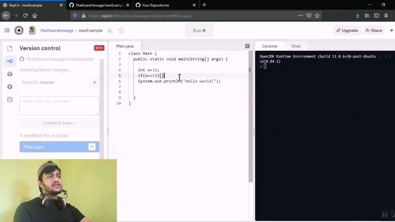The height and width of the screenshot is (222, 395).
Task: Click the M status badge on Main.java
Action: coord(92,147)
